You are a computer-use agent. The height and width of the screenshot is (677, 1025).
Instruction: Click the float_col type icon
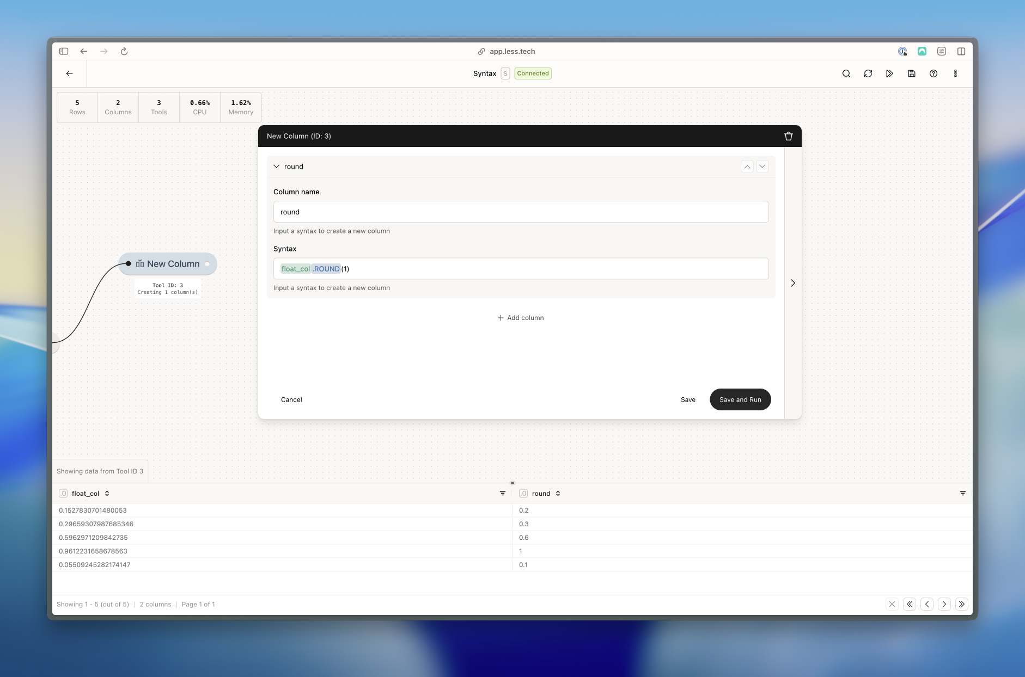pyautogui.click(x=63, y=494)
